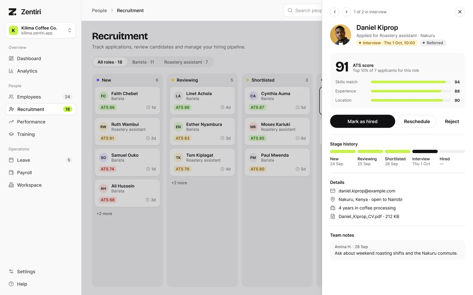Click the Shortlisted column header
This screenshot has width=473, height=295.
277,80
